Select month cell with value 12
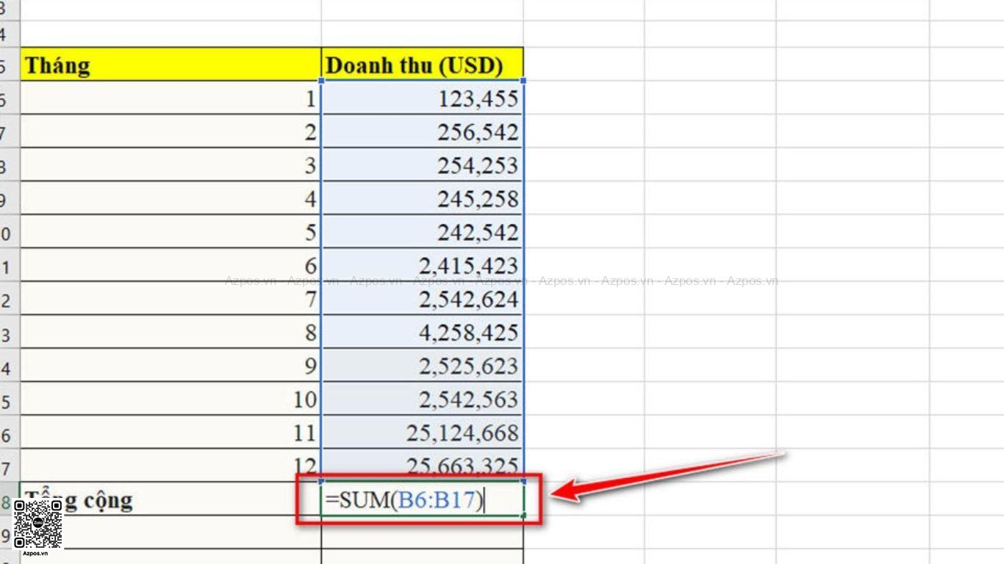Viewport: 1004px width, 564px height. coord(171,466)
